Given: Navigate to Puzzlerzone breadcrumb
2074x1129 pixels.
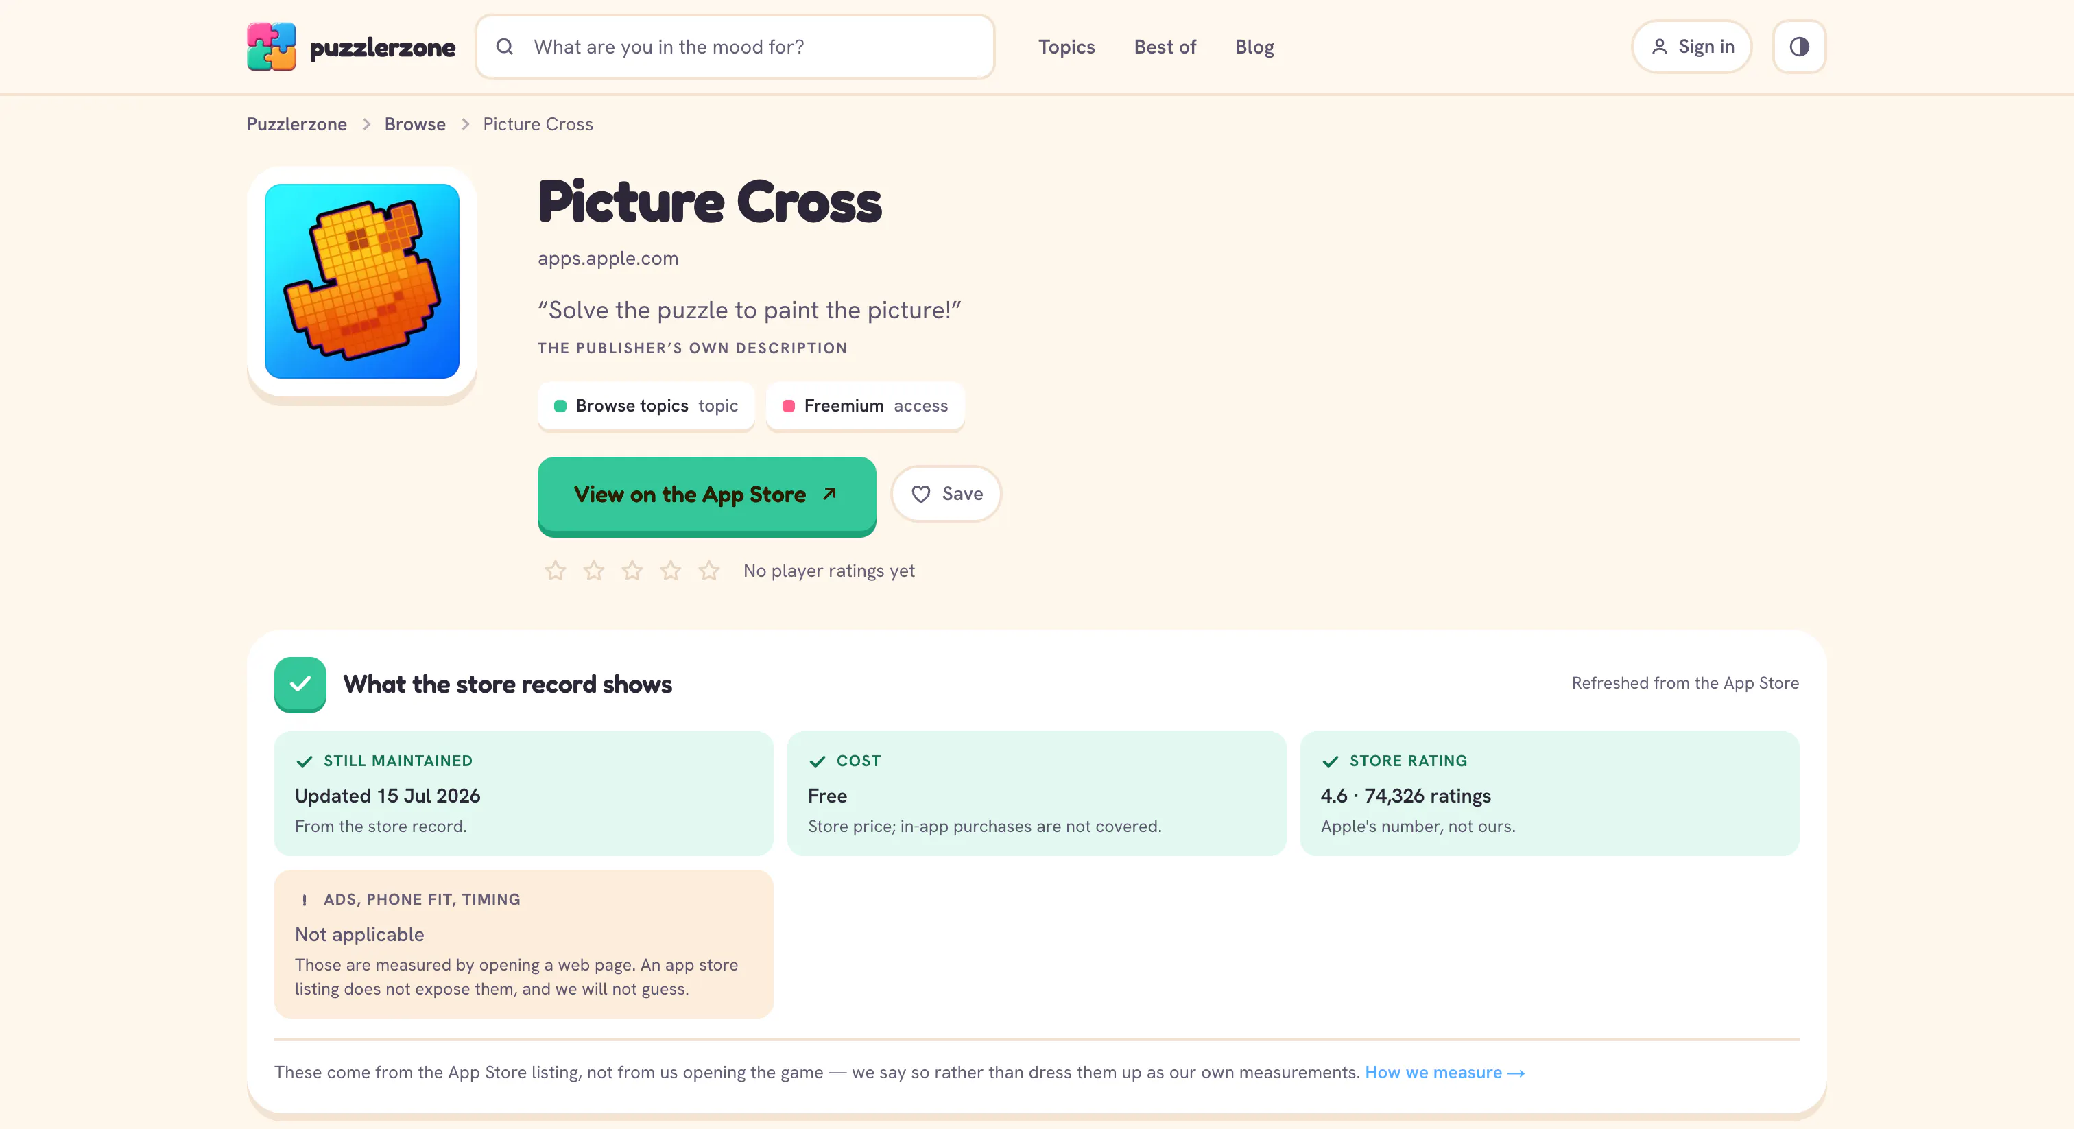Looking at the screenshot, I should 297,124.
